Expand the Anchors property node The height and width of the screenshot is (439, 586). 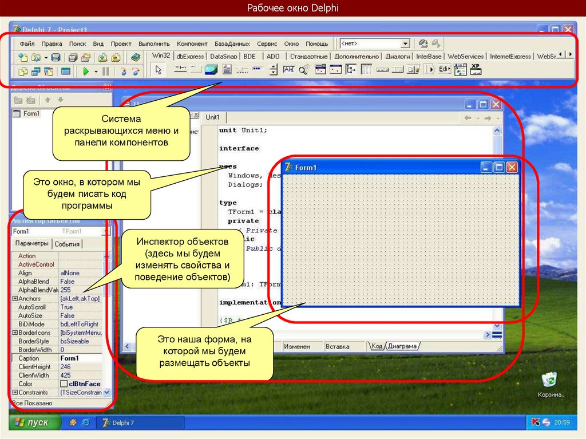tap(15, 299)
